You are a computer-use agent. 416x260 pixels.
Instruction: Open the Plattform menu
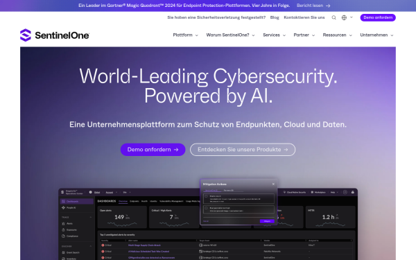click(x=182, y=35)
